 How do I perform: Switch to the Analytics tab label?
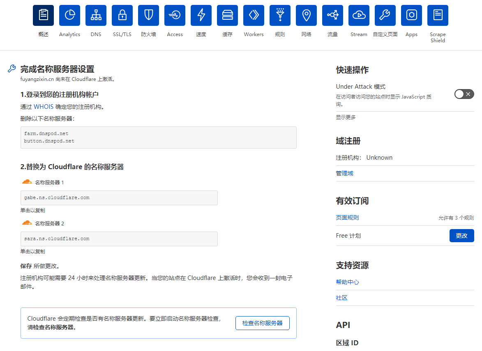pos(70,34)
